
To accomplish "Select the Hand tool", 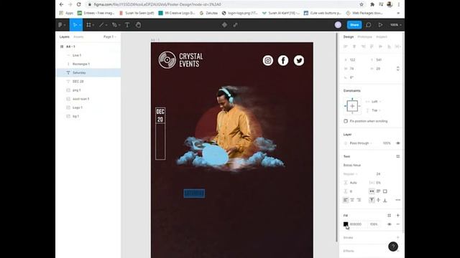I will pyautogui.click(x=138, y=25).
